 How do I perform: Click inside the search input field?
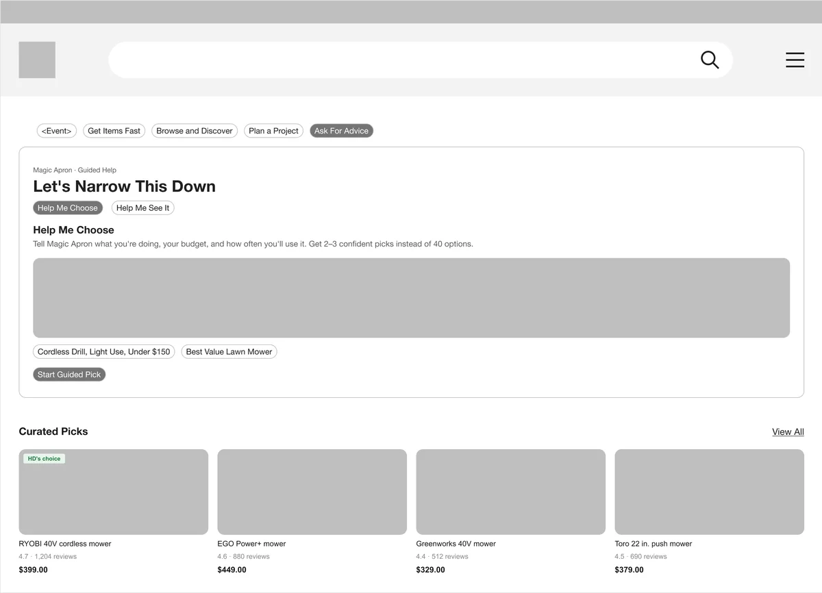(420, 60)
